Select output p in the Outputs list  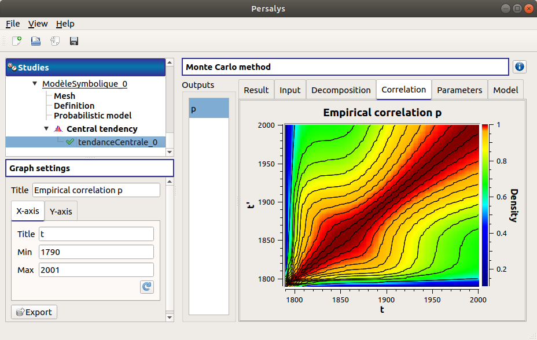[208, 108]
